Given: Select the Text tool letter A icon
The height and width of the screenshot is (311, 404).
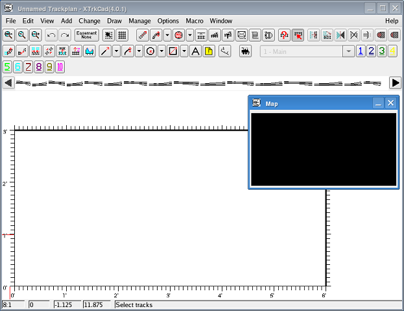Looking at the screenshot, I should (195, 51).
